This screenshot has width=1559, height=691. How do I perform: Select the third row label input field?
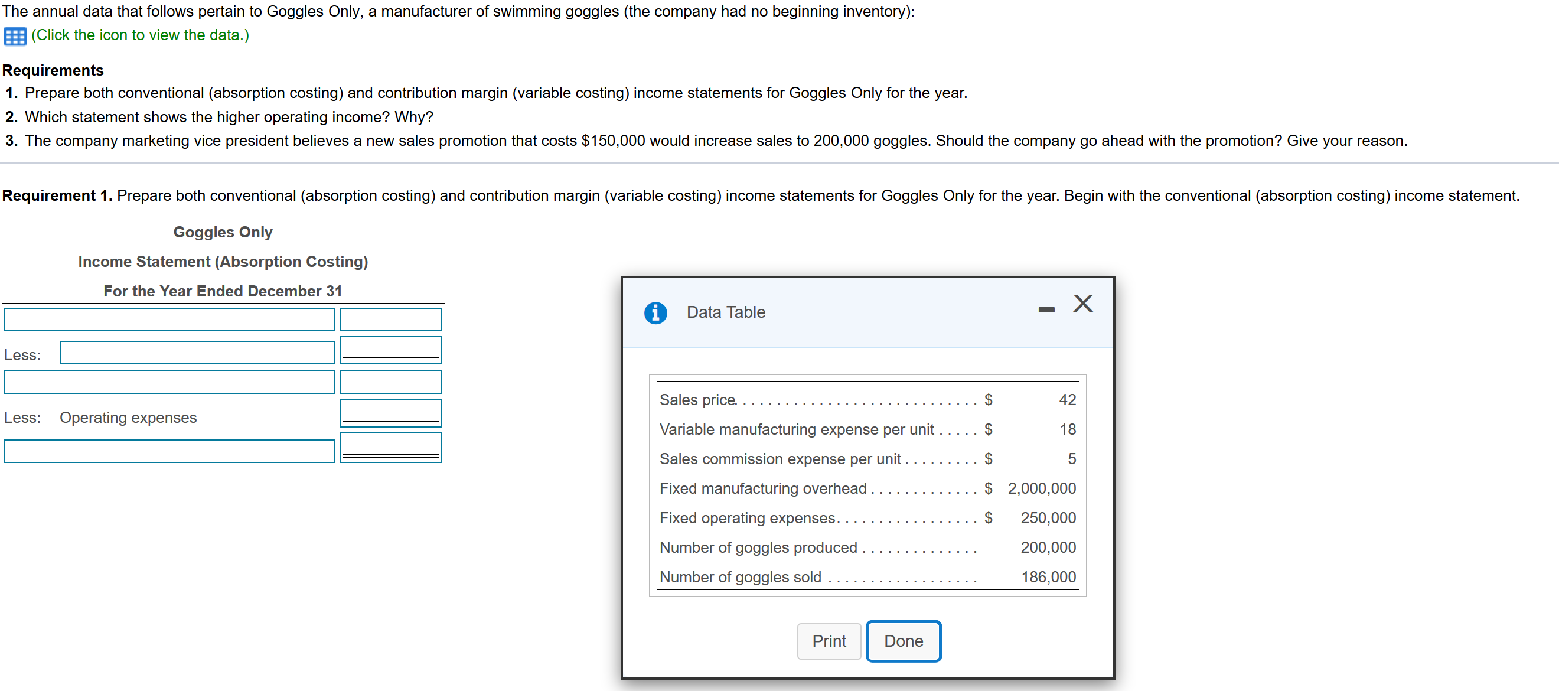pos(169,382)
